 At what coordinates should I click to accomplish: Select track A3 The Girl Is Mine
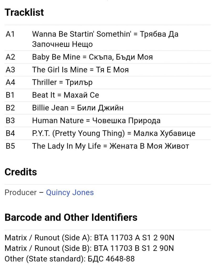coord(108,70)
